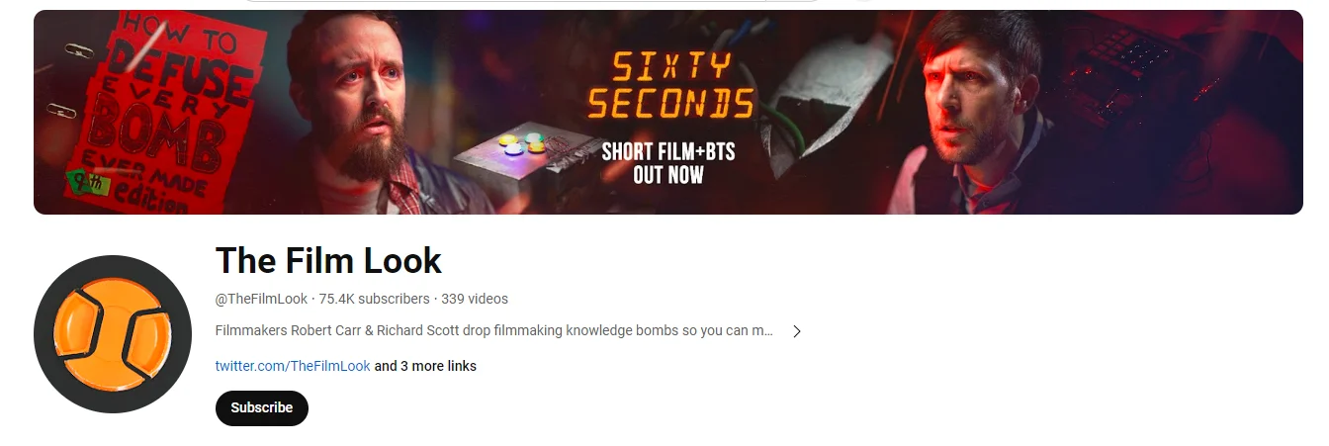Open the truncated channel description text
The image size is (1329, 446).
click(494, 330)
